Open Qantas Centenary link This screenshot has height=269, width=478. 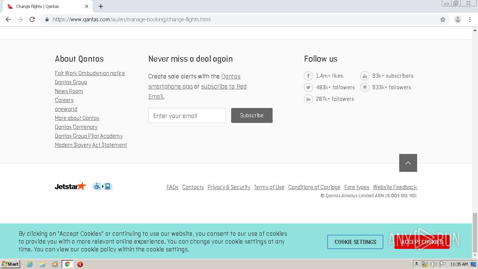pyautogui.click(x=76, y=127)
